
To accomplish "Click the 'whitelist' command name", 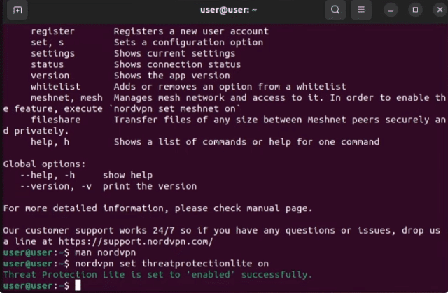I will click(56, 87).
